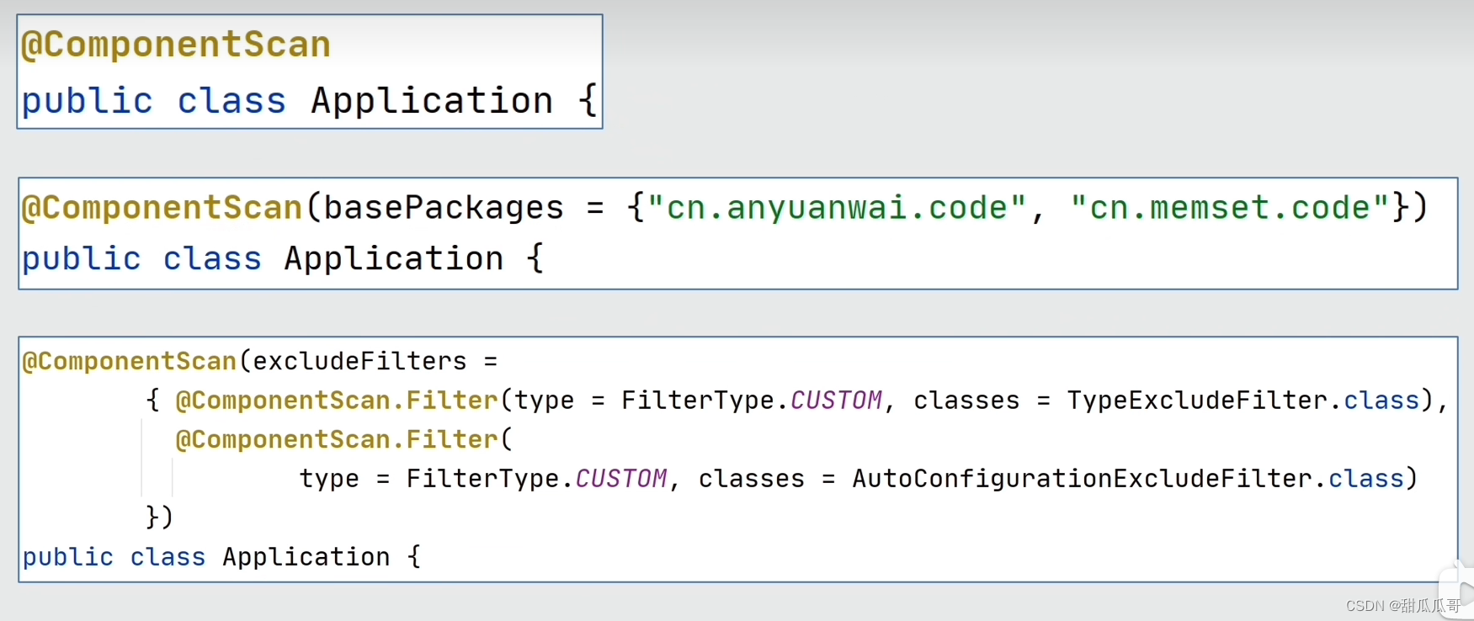
Task: Click the bare @ComponentScan annotation without parentheses
Action: point(176,45)
